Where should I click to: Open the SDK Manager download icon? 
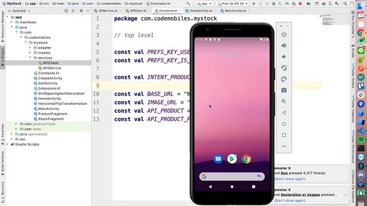tap(337, 3)
